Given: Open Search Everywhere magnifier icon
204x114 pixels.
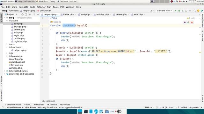Looking at the screenshot, I should click(x=194, y=11).
